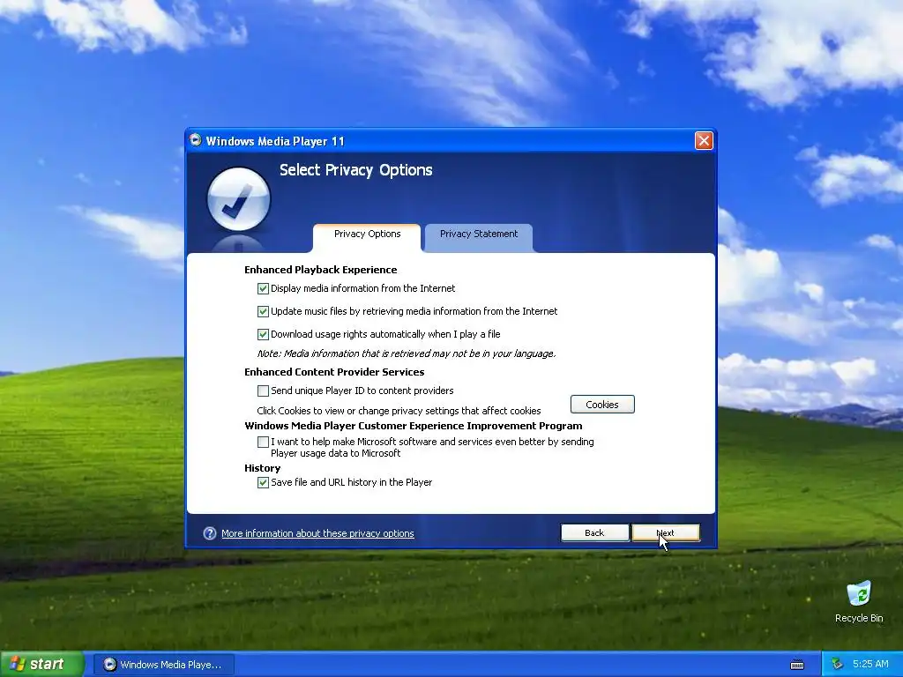Open the Windows Start menu
The image size is (903, 677).
coord(41,665)
